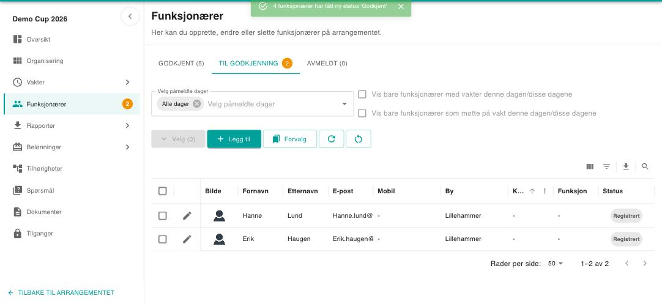Viewport: 662px width, 304px height.
Task: Click the reset circular arrows icon button
Action: coord(359,139)
